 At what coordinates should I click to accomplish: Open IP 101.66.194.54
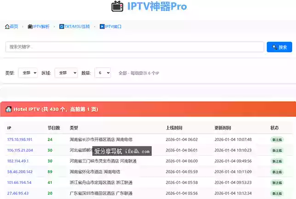[19, 182]
